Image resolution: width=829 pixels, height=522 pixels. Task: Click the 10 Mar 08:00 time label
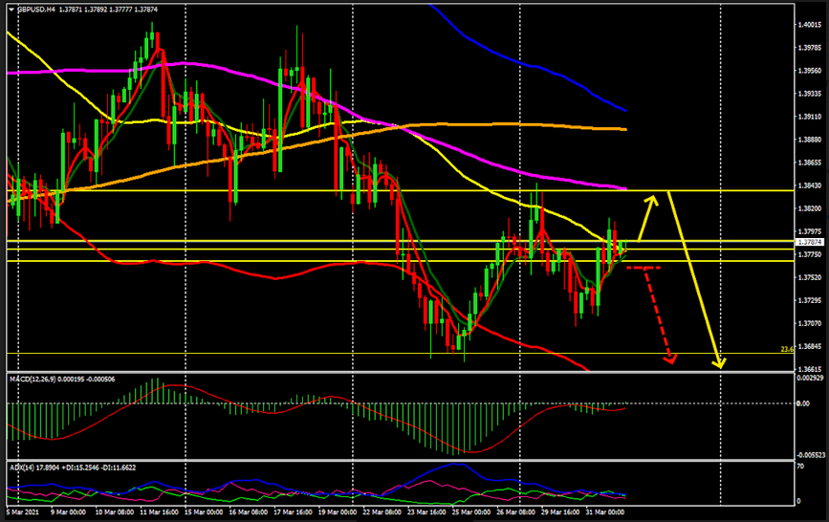click(x=114, y=512)
